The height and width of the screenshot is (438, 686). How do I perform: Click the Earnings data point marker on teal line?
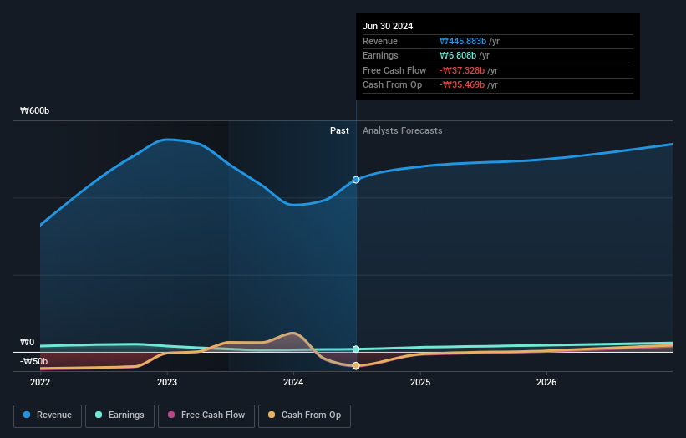click(356, 349)
